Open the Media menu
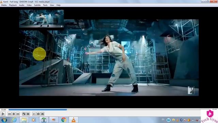Screen dimensions: 218x123 point(4,5)
